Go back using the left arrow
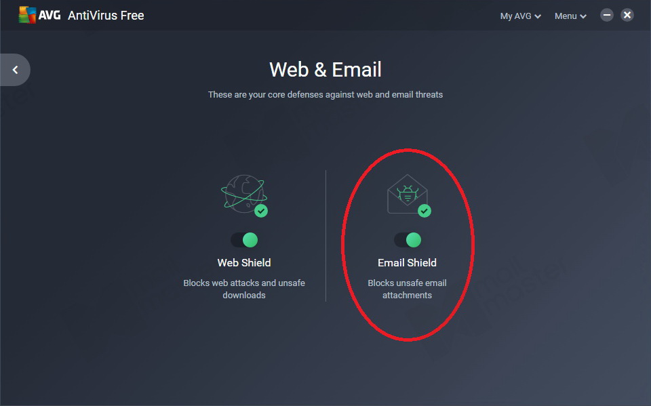The height and width of the screenshot is (406, 651). [x=16, y=70]
